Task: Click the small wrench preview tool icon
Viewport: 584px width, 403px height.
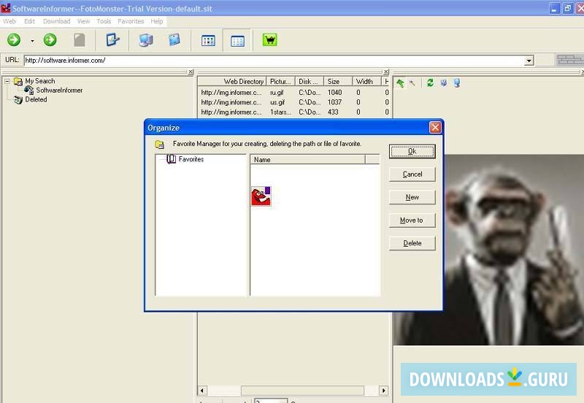Action: pyautogui.click(x=412, y=82)
